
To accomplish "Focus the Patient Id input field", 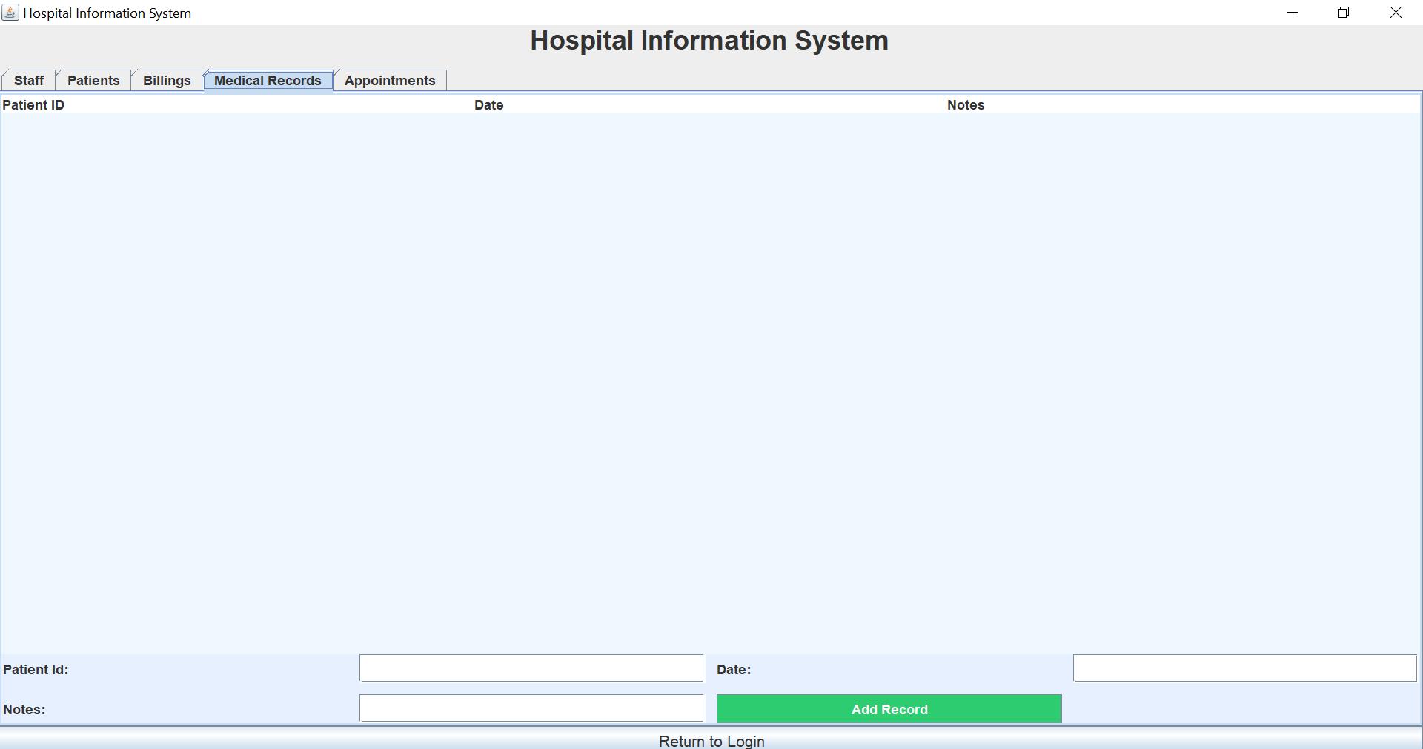I will point(531,668).
